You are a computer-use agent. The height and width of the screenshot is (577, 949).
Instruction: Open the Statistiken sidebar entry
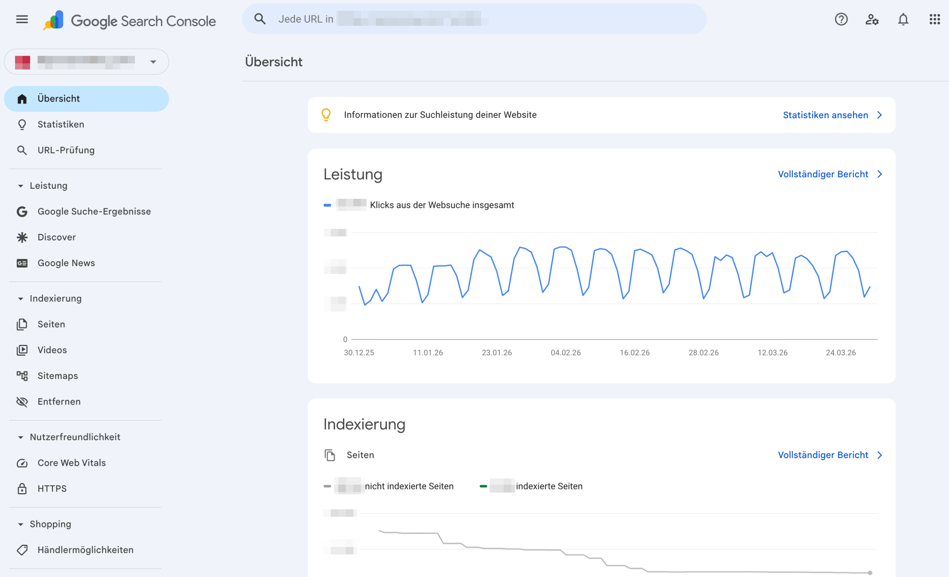click(x=60, y=124)
